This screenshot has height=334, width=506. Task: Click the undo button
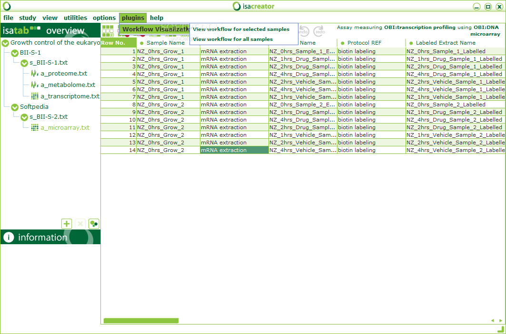[304, 31]
